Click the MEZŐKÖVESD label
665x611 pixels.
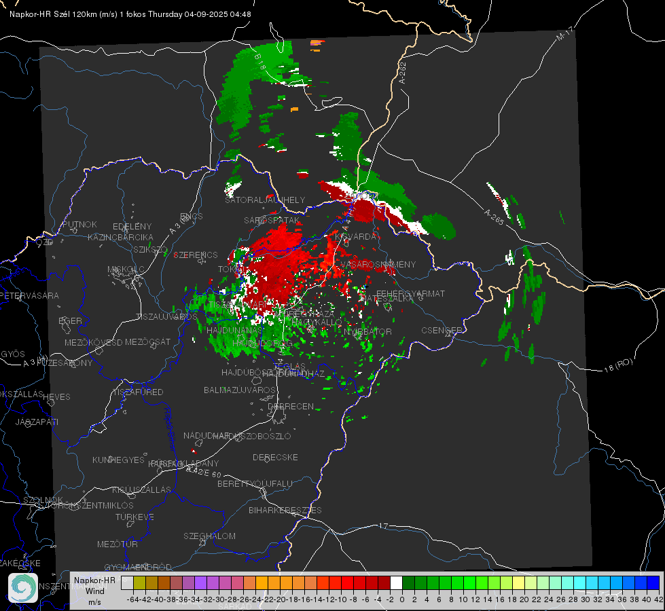(94, 343)
